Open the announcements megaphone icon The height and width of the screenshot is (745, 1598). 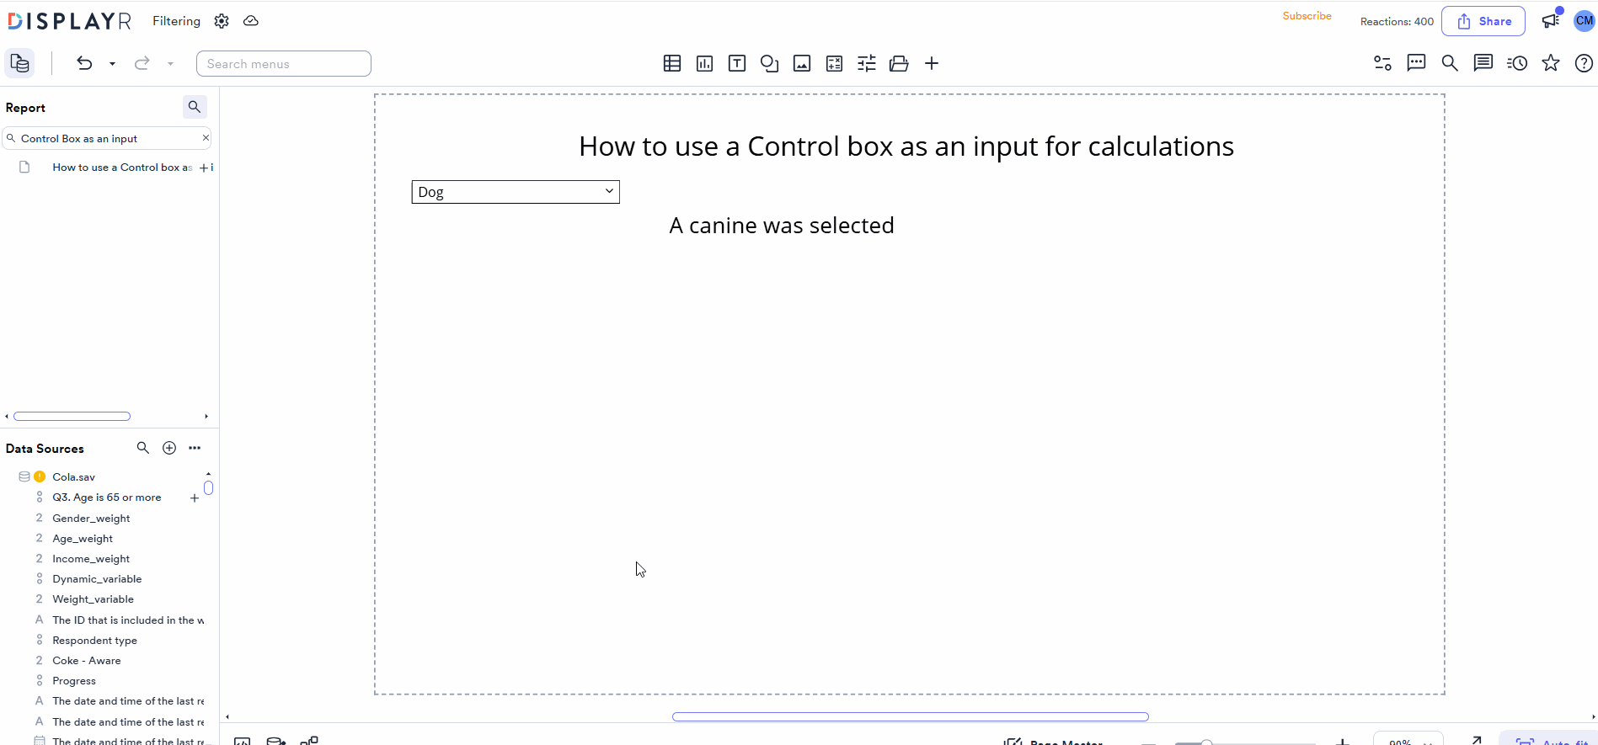pos(1552,20)
